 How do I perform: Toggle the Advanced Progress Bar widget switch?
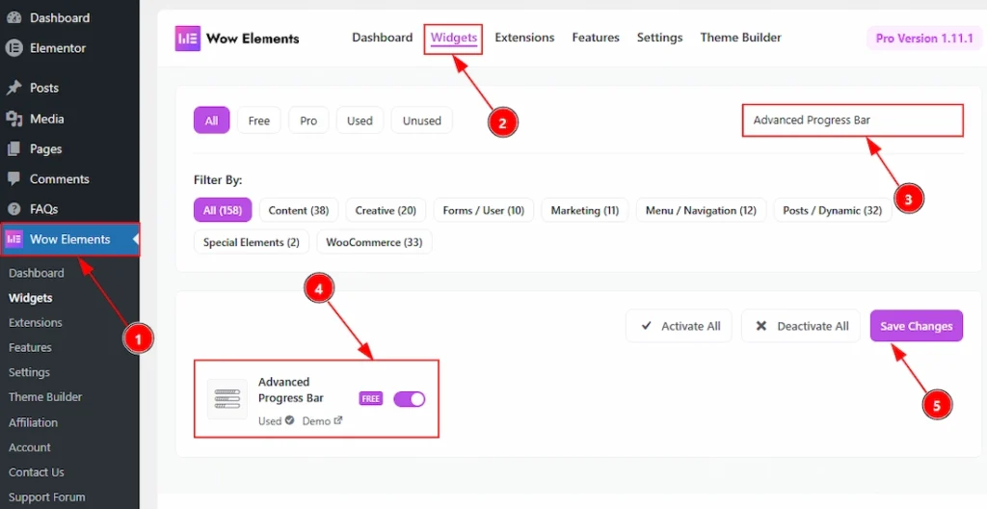(409, 399)
